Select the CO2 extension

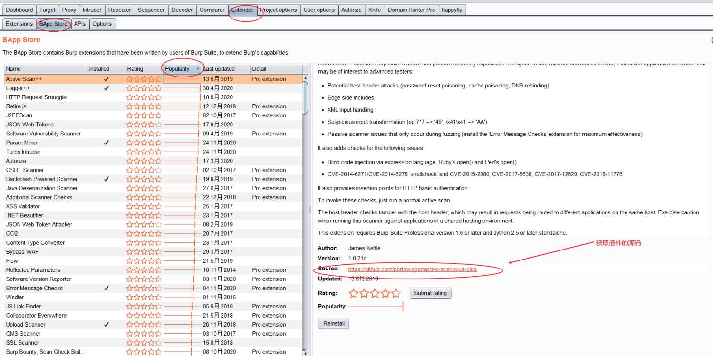153,233
